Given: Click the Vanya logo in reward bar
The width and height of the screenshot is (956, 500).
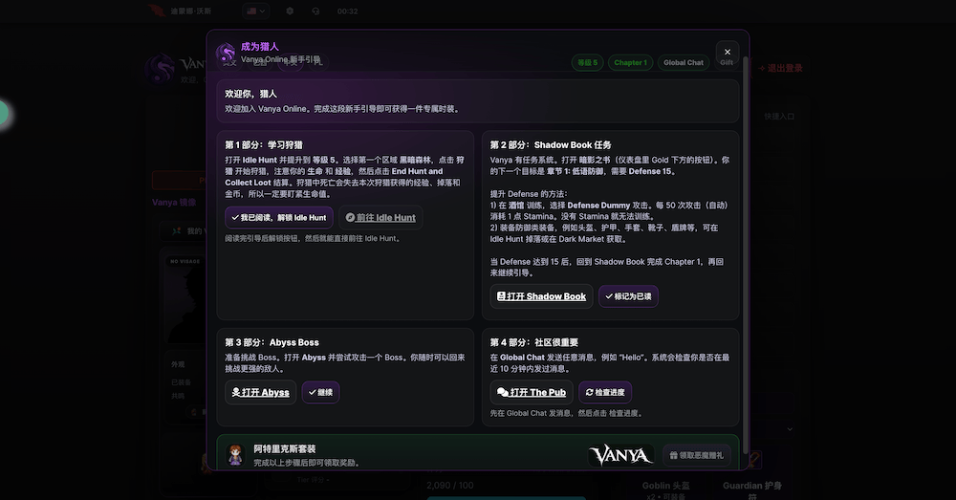Looking at the screenshot, I should [620, 455].
